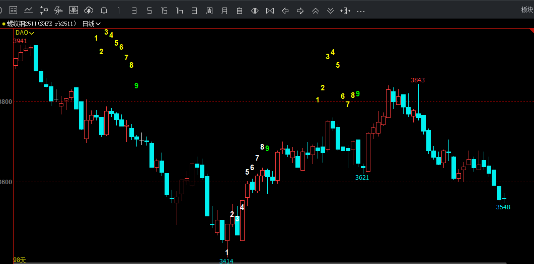Image resolution: width=534 pixels, height=264 pixels.
Task: Open the 板块 sector button
Action: click(527, 10)
